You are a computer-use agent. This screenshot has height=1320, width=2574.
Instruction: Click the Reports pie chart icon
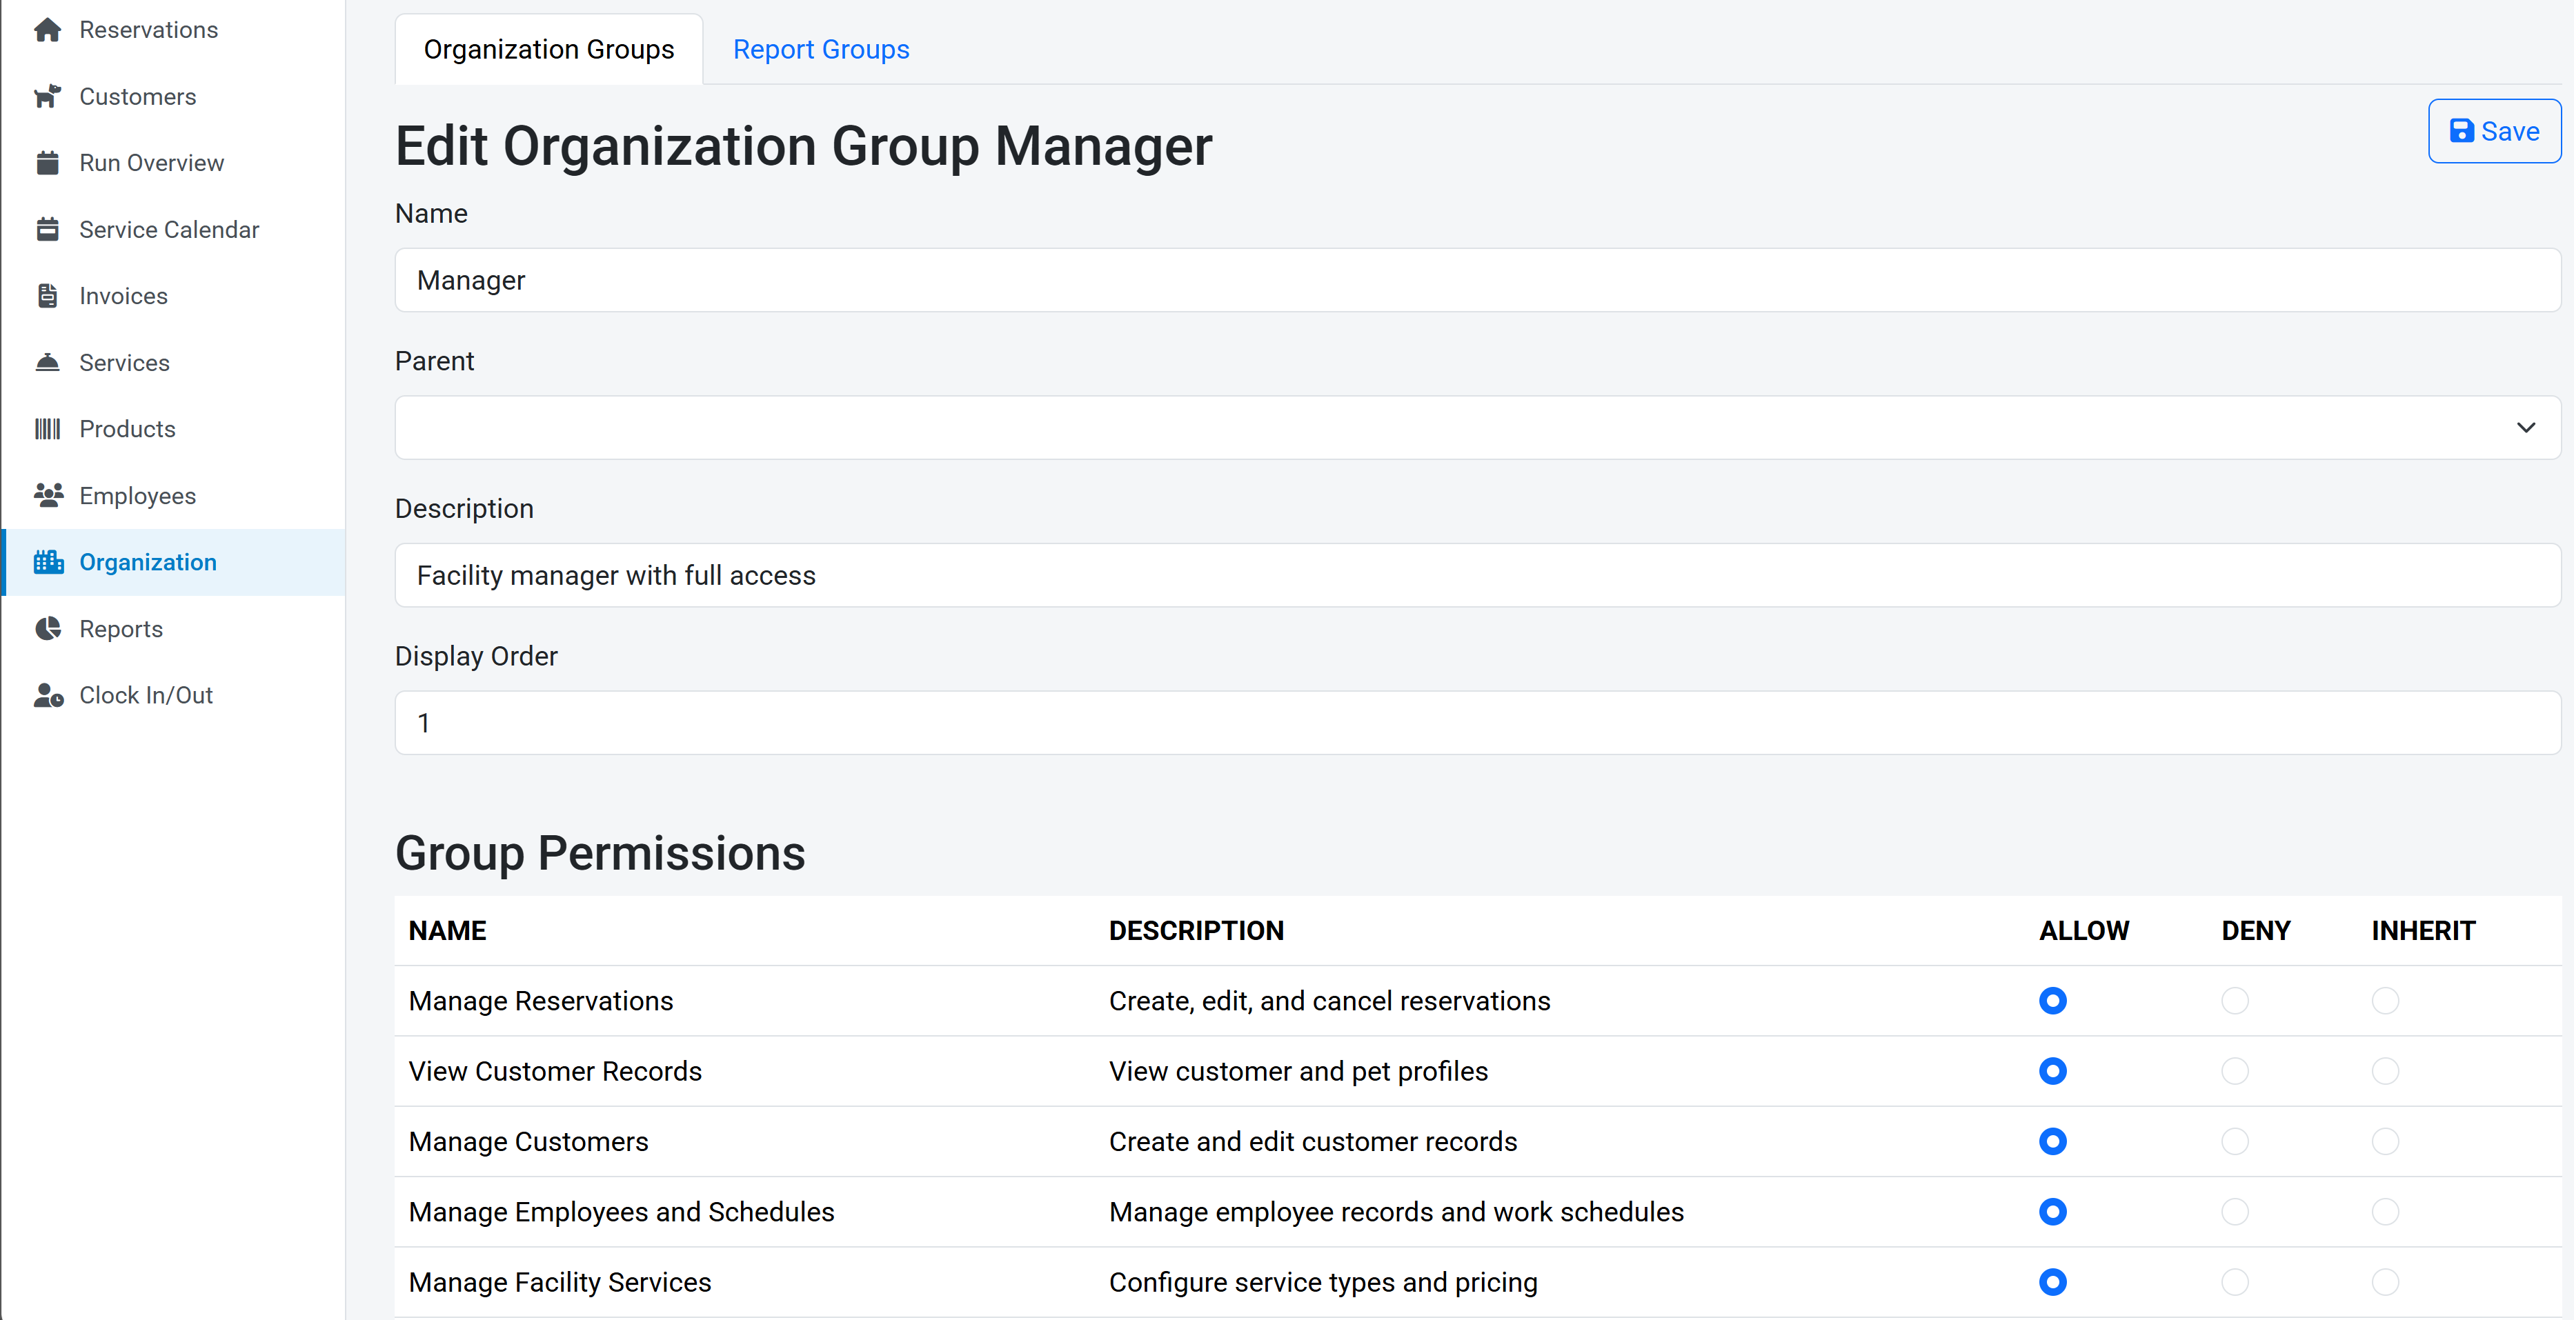click(47, 628)
